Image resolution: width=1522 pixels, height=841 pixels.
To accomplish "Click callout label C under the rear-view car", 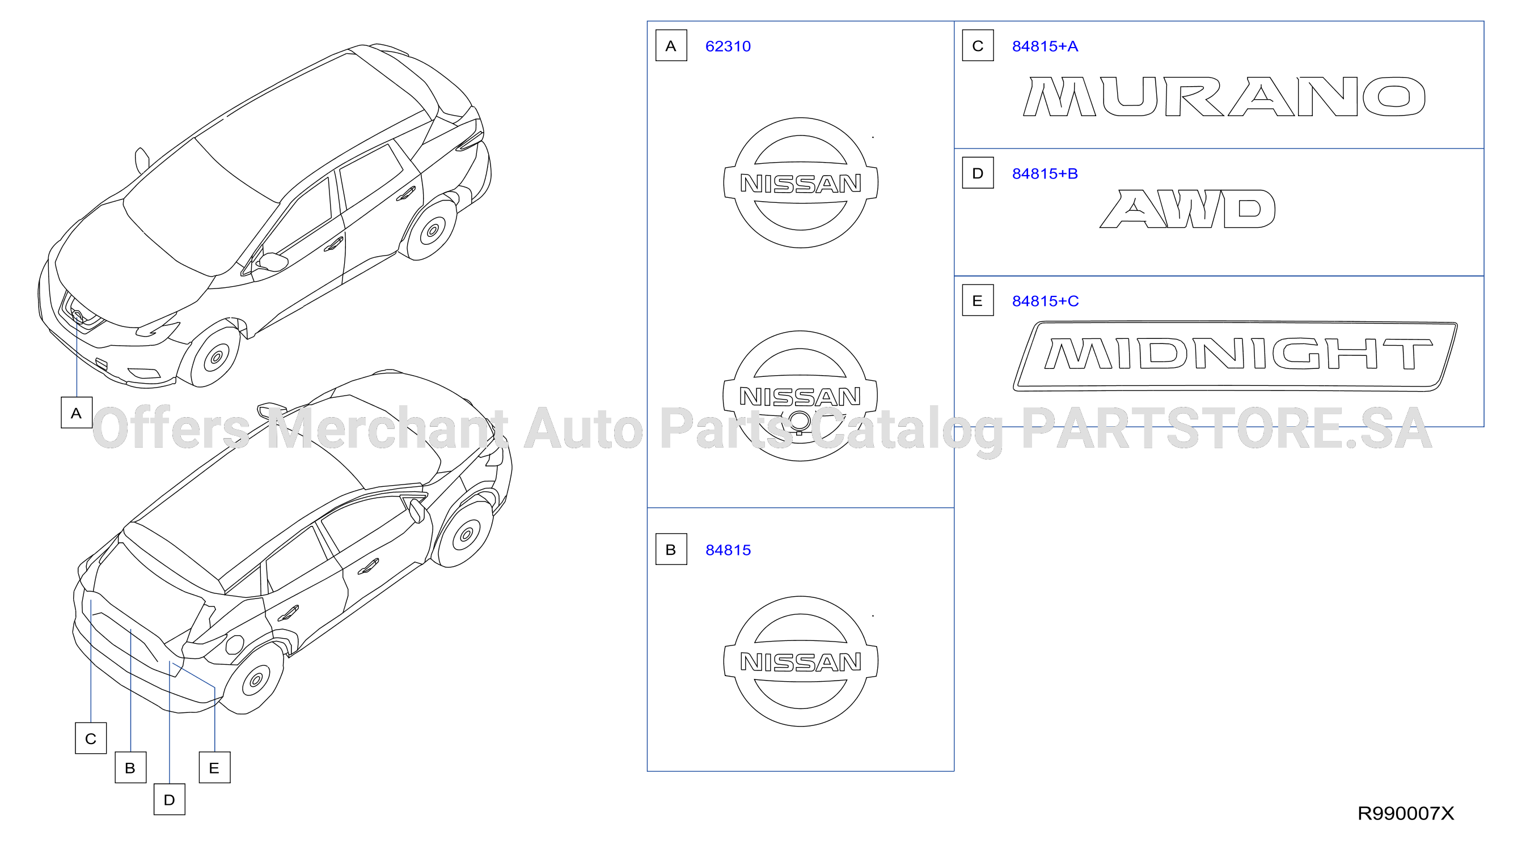I will [x=91, y=738].
